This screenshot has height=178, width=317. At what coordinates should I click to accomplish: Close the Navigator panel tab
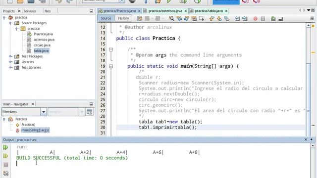click(x=33, y=104)
